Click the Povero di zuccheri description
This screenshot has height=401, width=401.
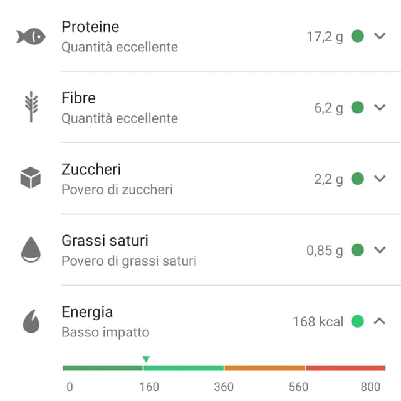[x=117, y=190]
